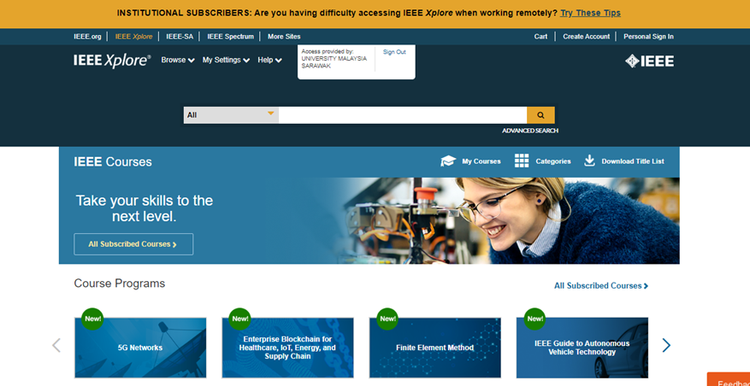Open Finite Element Method course card
The width and height of the screenshot is (750, 386).
coord(434,348)
